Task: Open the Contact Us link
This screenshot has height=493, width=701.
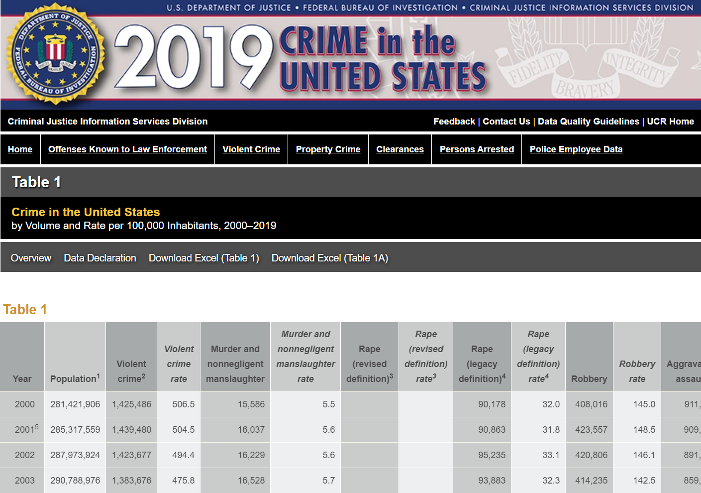Action: [x=506, y=122]
